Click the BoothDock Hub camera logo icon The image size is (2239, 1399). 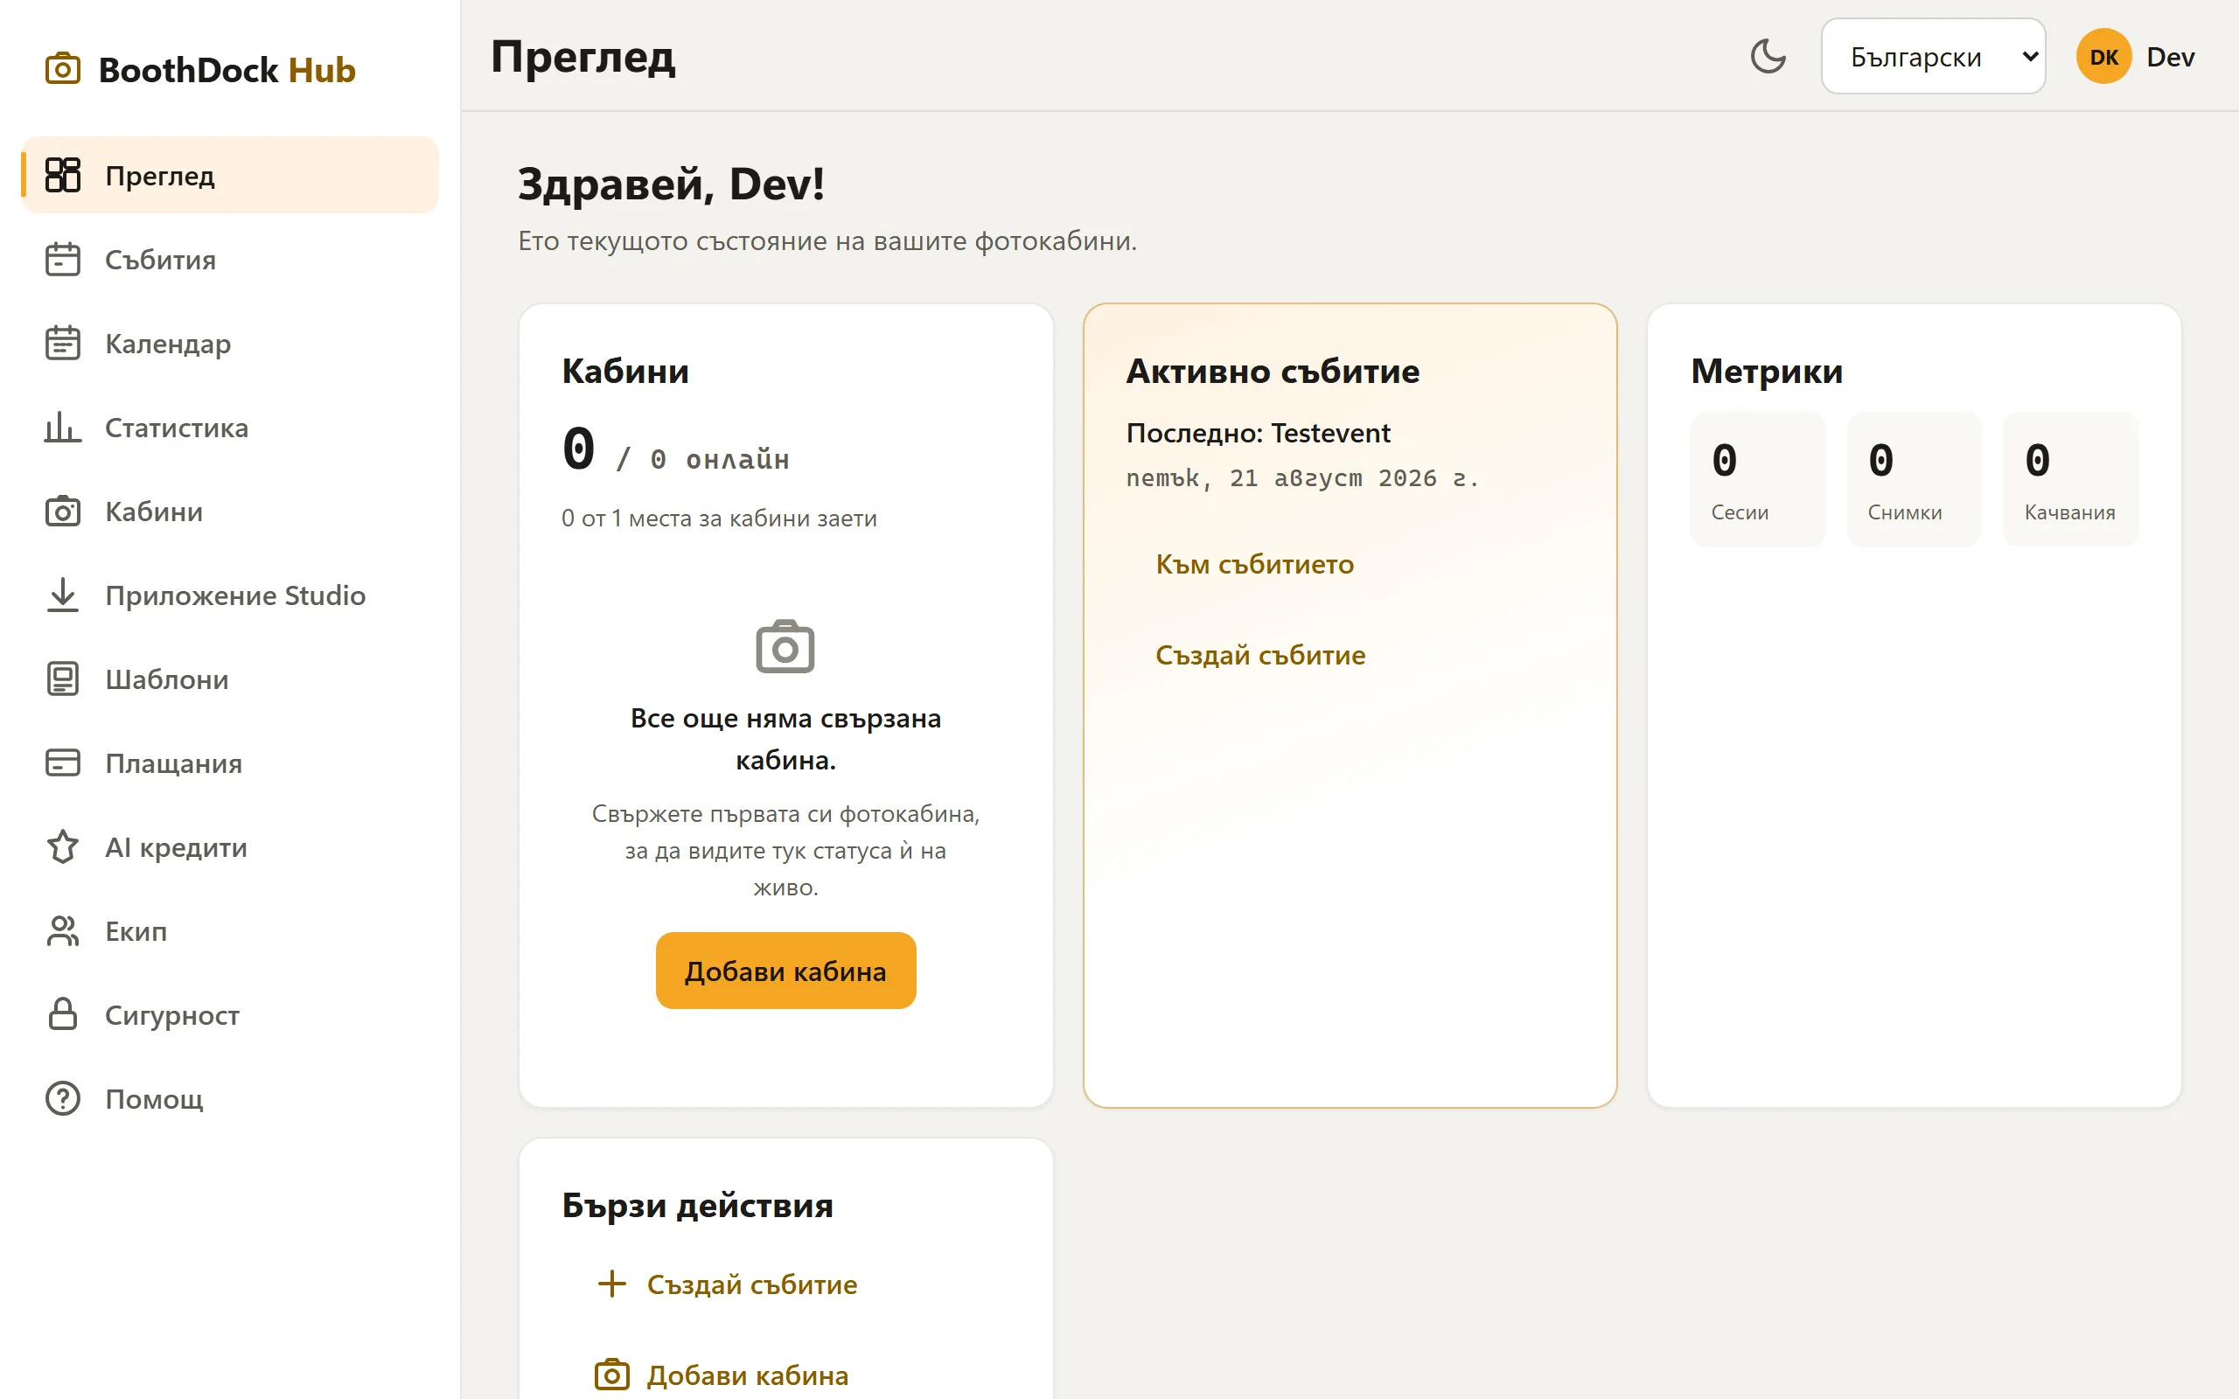point(62,69)
